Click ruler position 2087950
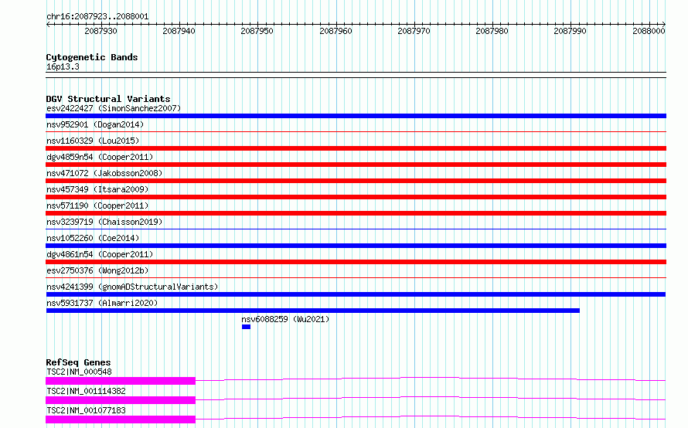Image resolution: width=688 pixels, height=428 pixels. [x=257, y=31]
